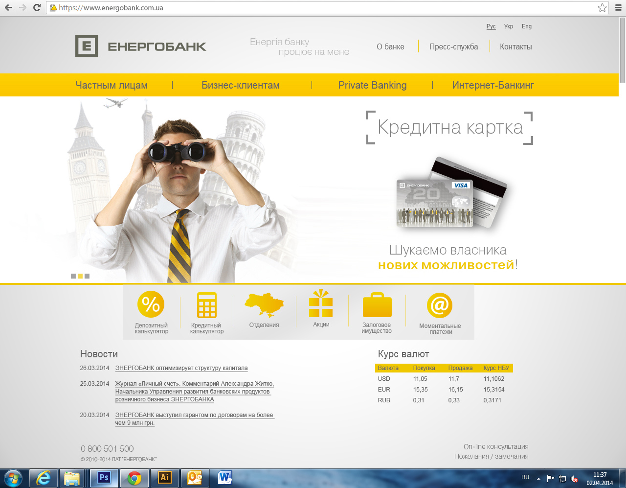Open Windows Explorer from the taskbar
Image resolution: width=626 pixels, height=488 pixels.
(x=72, y=478)
